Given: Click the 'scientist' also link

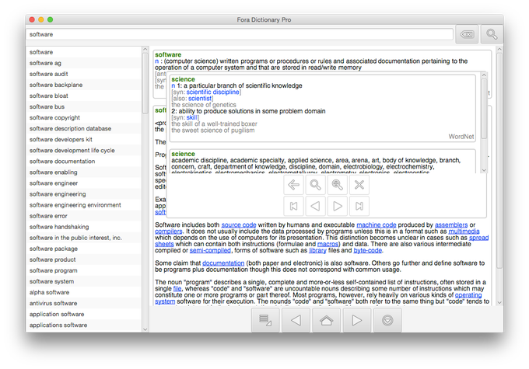Looking at the screenshot, I should [x=200, y=99].
